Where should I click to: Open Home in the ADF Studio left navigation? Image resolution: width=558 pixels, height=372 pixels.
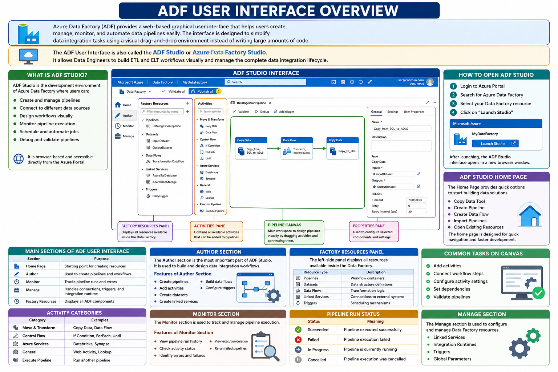pos(123,105)
